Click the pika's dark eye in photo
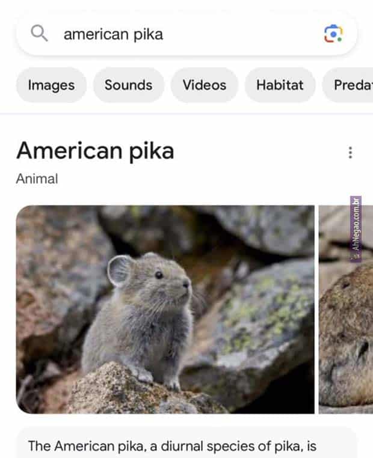The width and height of the screenshot is (373, 458). [159, 275]
